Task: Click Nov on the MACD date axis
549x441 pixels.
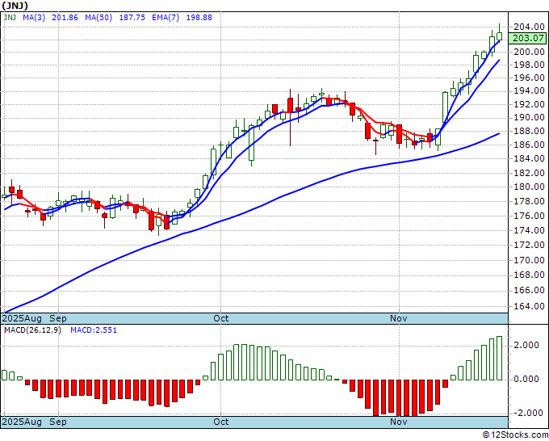Action: pos(399,422)
